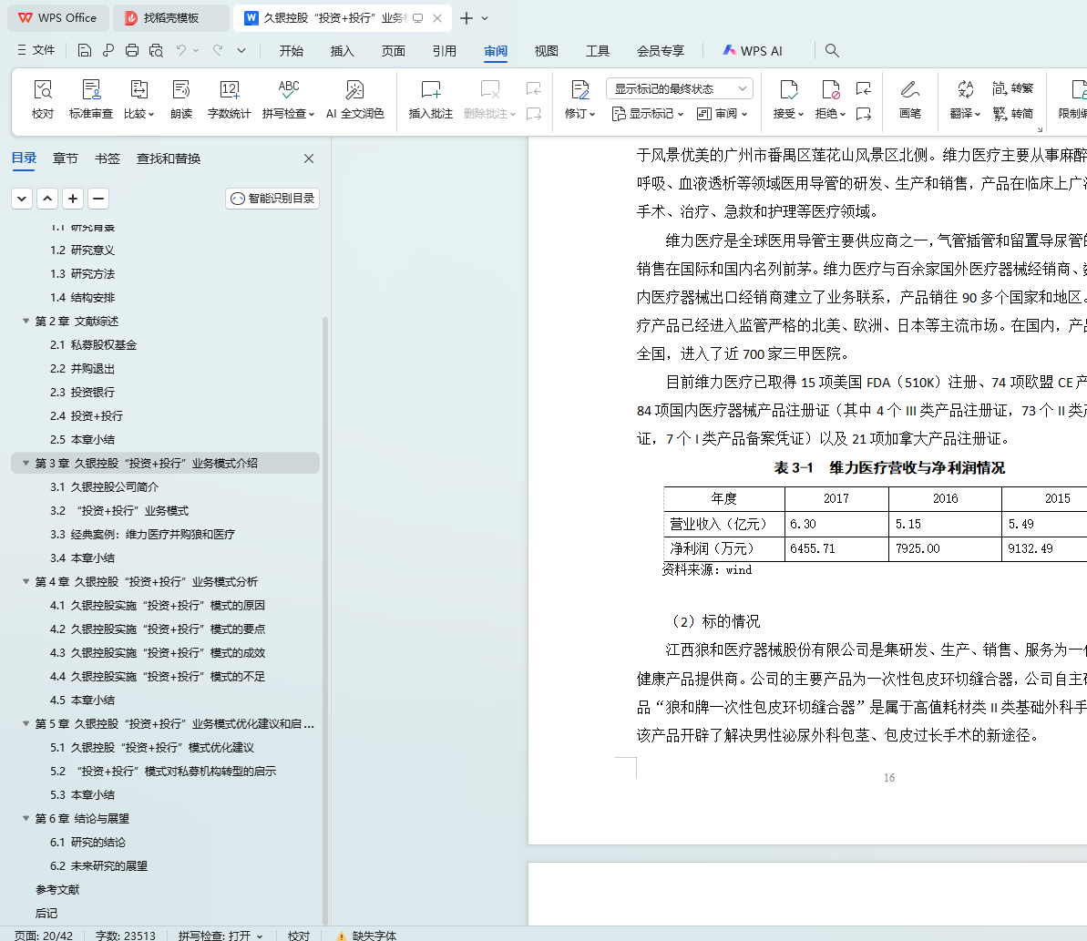Select the 画笔 pen tool
Image resolution: width=1087 pixels, height=941 pixels.
[x=909, y=99]
